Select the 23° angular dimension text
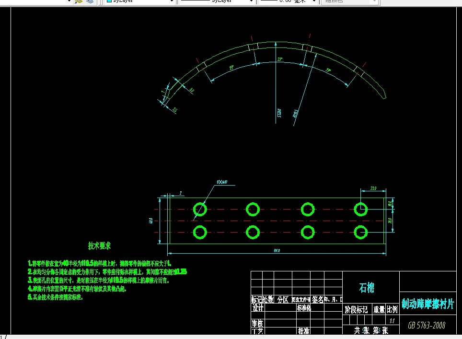Image resolution: width=462 pixels, height=339 pixels. 280,59
